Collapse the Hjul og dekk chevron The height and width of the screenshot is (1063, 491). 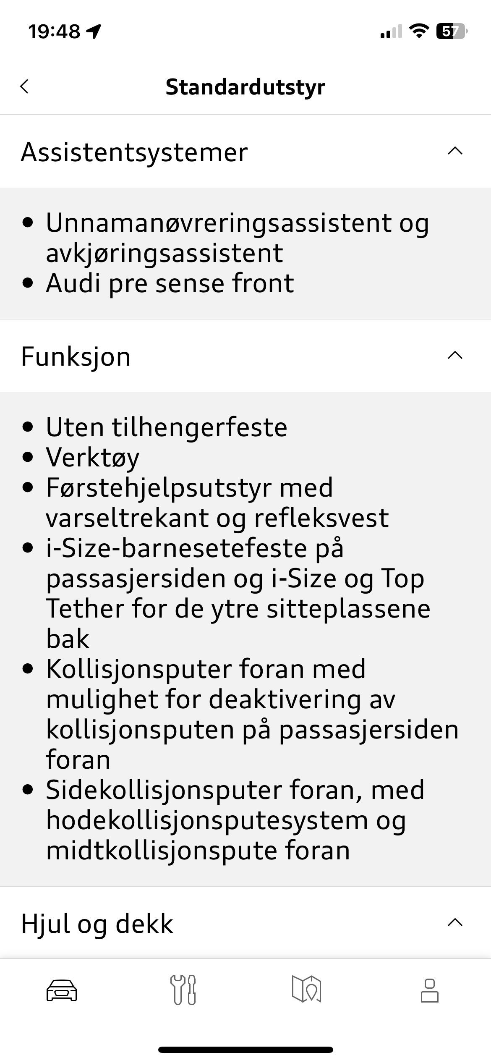[x=455, y=922]
